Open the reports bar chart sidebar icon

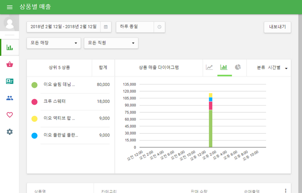coord(10,47)
